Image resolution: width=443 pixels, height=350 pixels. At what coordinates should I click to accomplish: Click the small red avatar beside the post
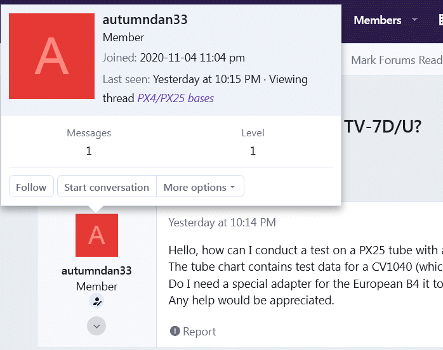coord(96,235)
